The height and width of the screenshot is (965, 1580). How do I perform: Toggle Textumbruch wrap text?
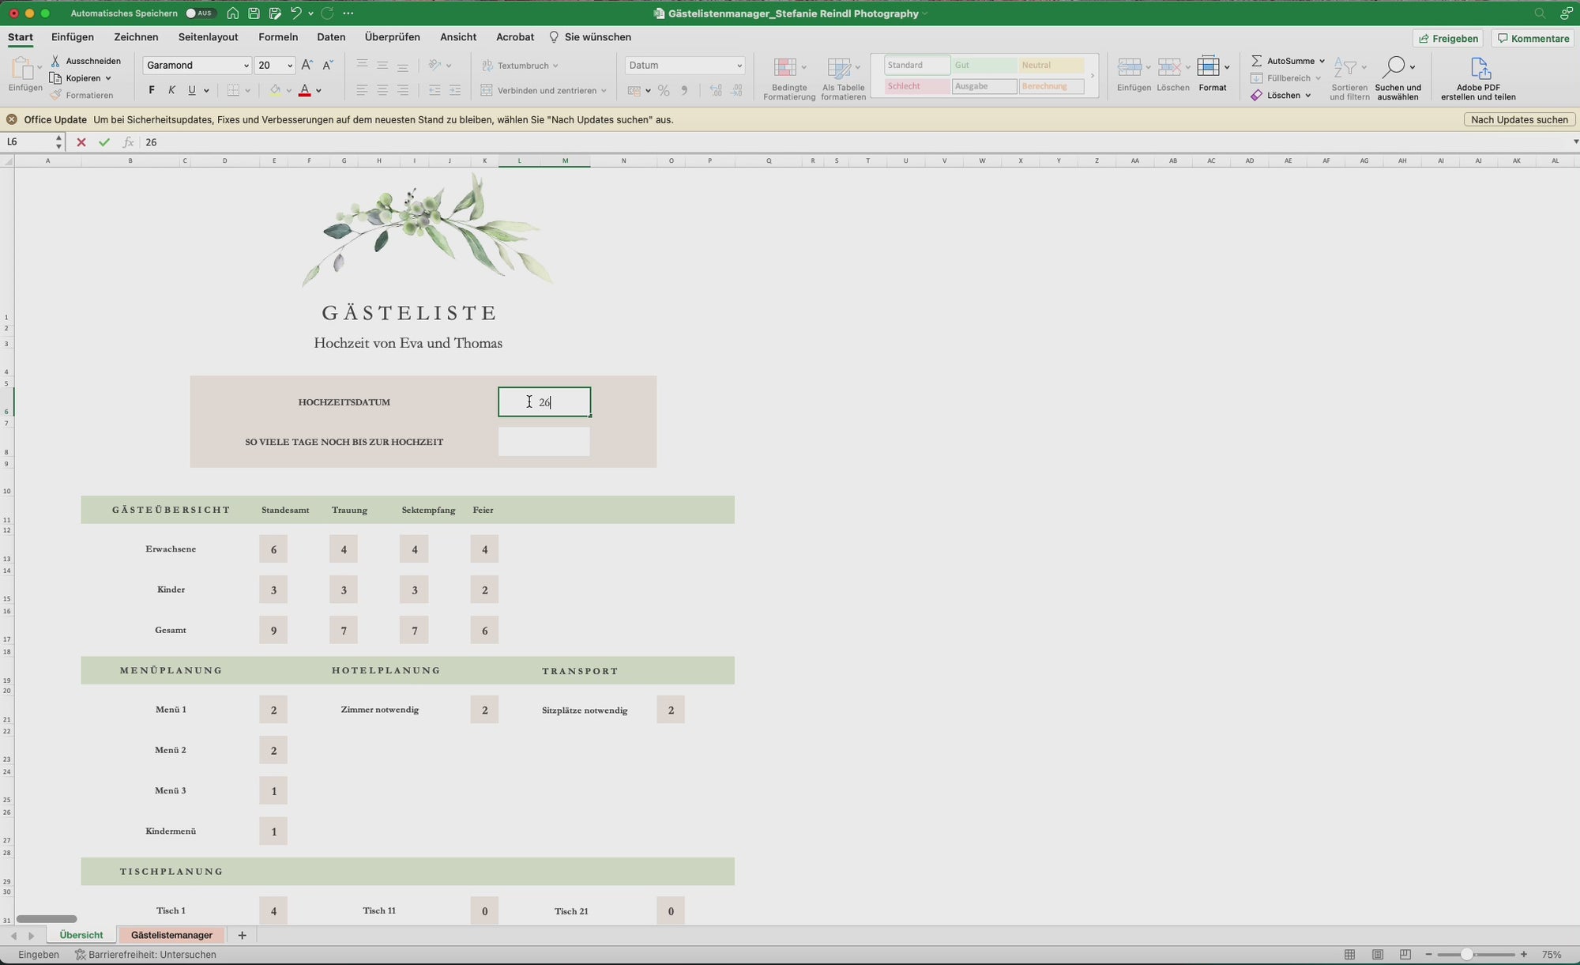[521, 66]
